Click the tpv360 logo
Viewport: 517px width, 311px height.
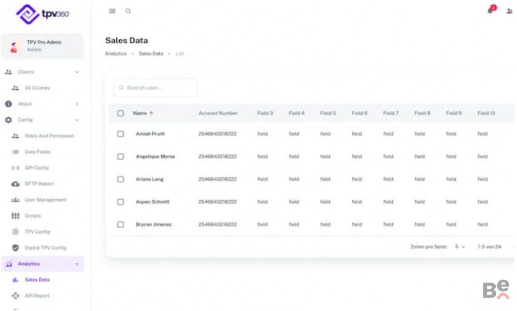(43, 14)
